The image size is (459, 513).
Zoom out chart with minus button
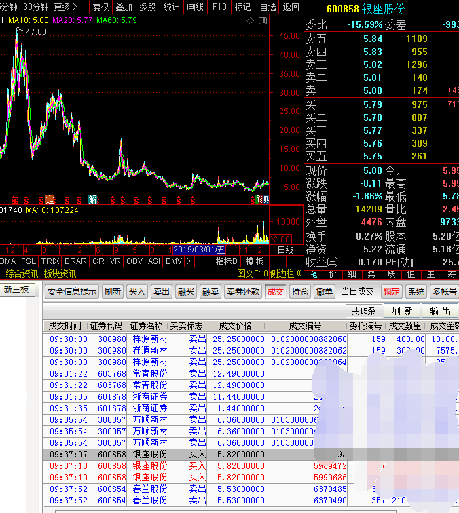pos(294,261)
